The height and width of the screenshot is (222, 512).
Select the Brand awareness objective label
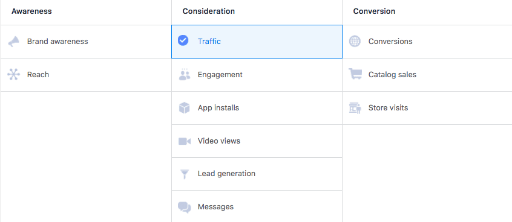(57, 42)
